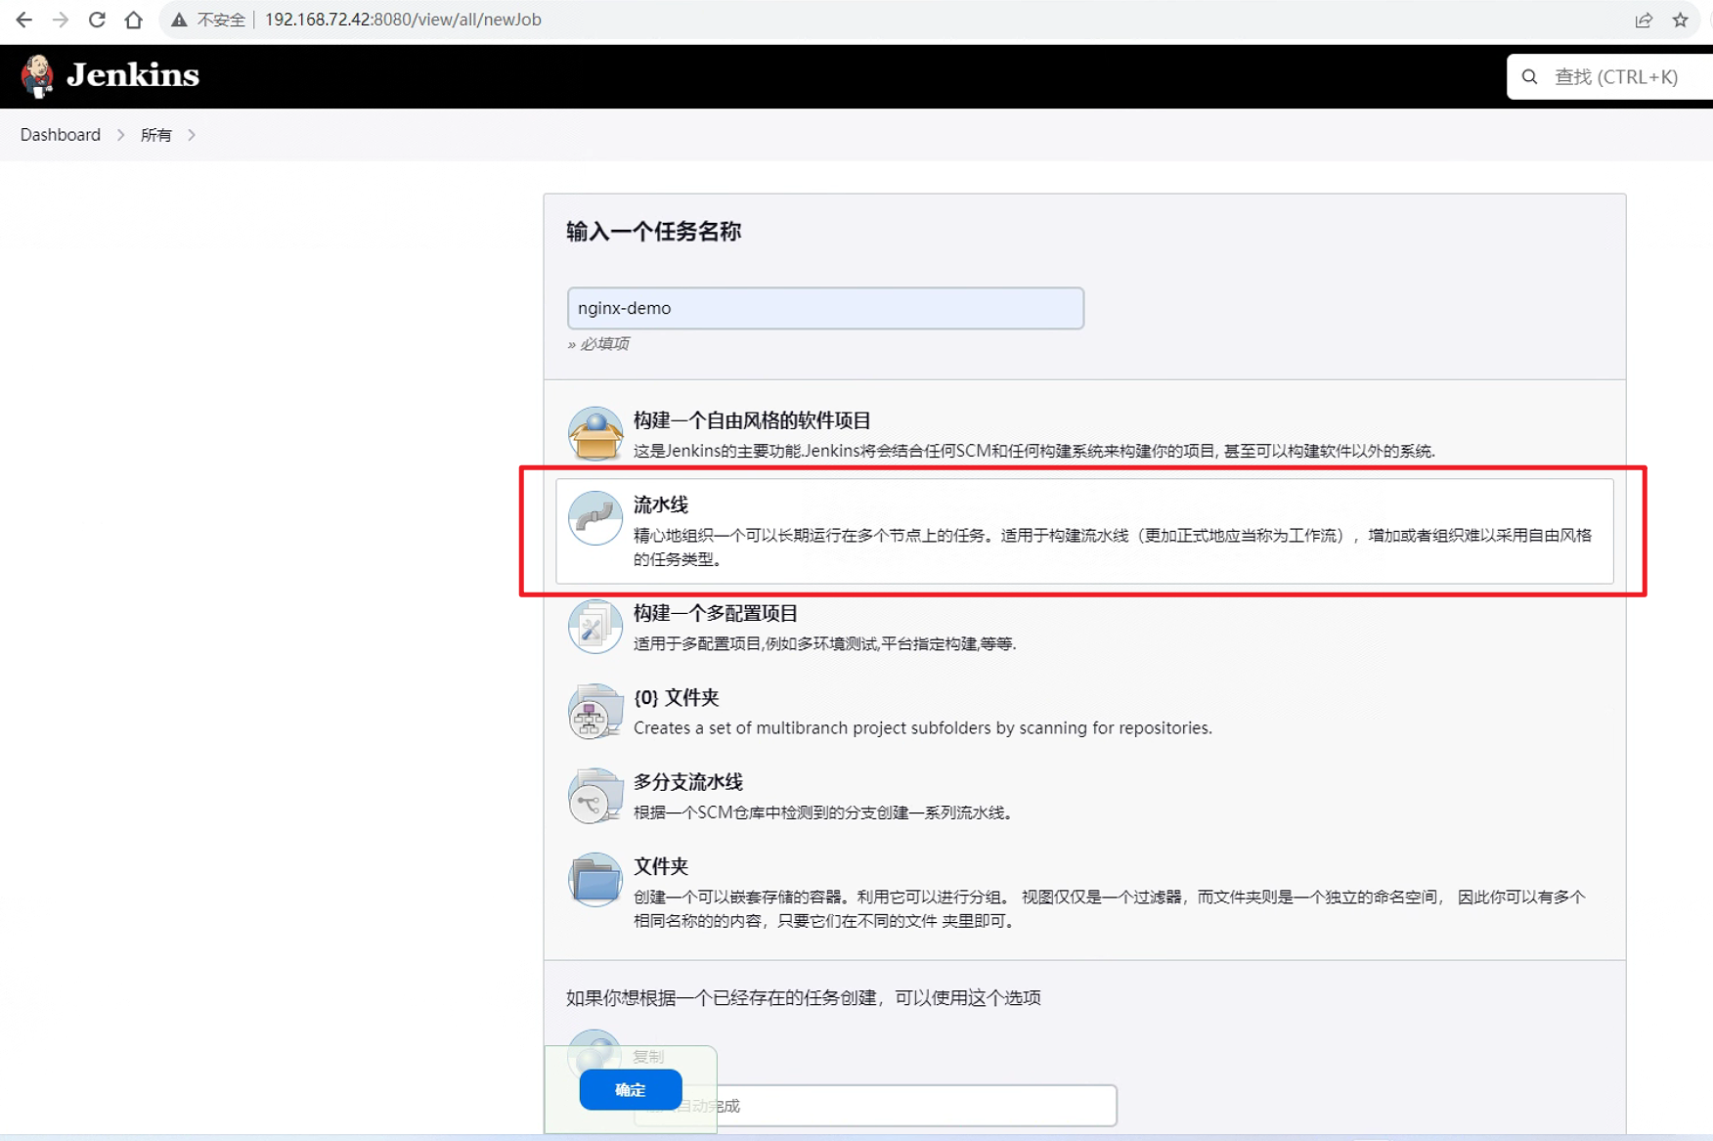Click the share page icon
1713x1141 pixels.
[1644, 20]
